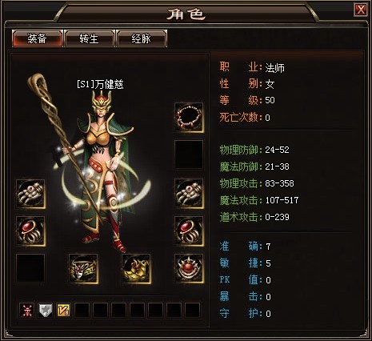Screen dimensions: 372x341
Task: Open the 转生 tab
Action: pyautogui.click(x=90, y=38)
